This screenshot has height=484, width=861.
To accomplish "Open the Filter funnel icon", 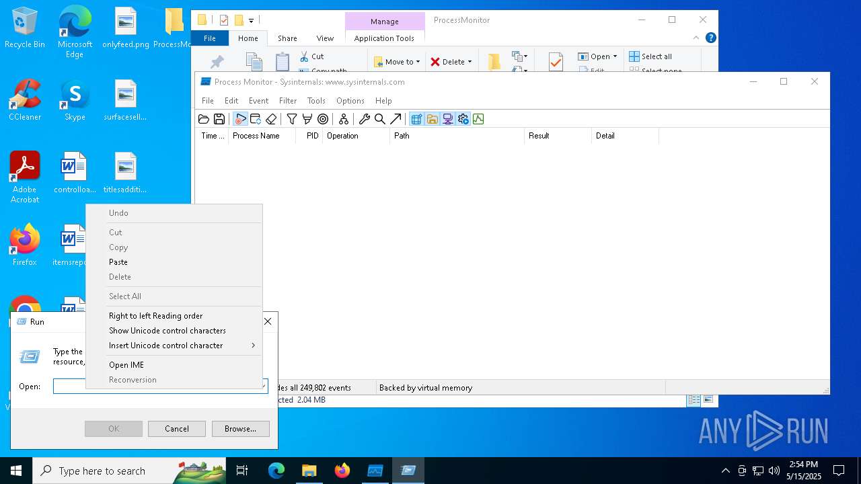I will [292, 119].
